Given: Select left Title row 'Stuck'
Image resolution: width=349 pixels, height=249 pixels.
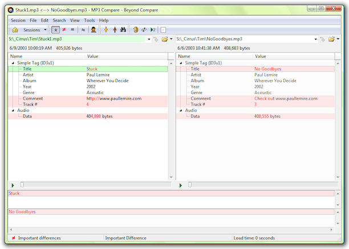Looking at the screenshot, I should (x=88, y=69).
